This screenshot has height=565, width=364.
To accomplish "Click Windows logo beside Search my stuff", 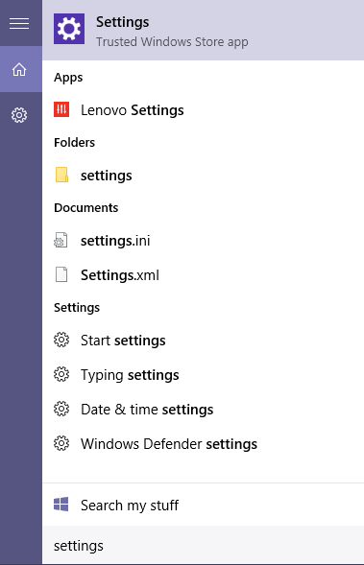I will tap(61, 505).
